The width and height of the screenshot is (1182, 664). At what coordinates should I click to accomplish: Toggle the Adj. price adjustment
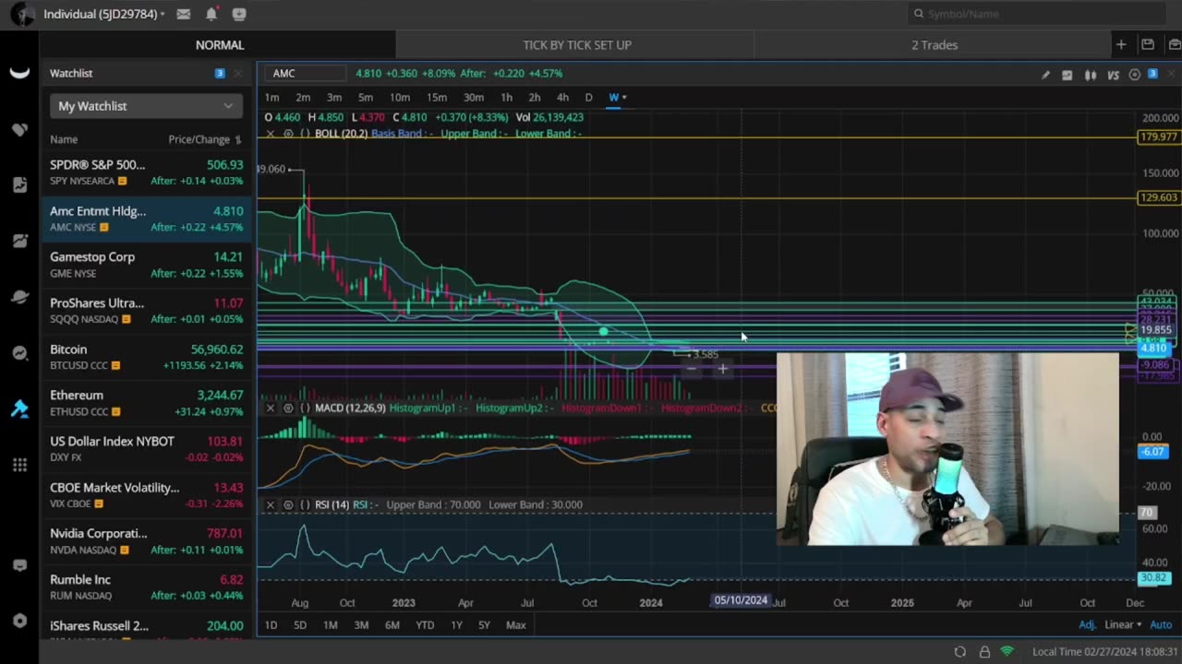pos(1087,624)
